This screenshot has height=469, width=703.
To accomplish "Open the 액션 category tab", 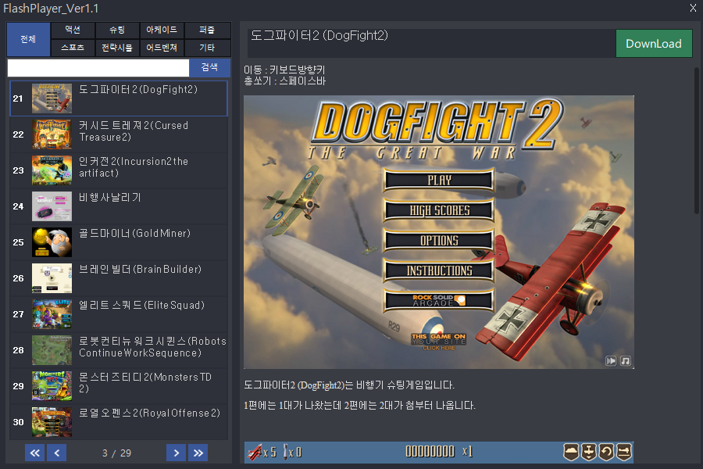I will [73, 30].
